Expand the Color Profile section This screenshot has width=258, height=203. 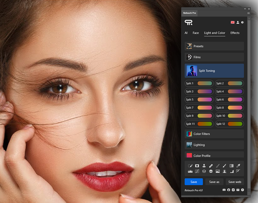(214, 155)
